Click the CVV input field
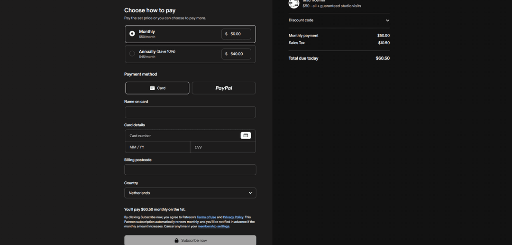 click(223, 147)
